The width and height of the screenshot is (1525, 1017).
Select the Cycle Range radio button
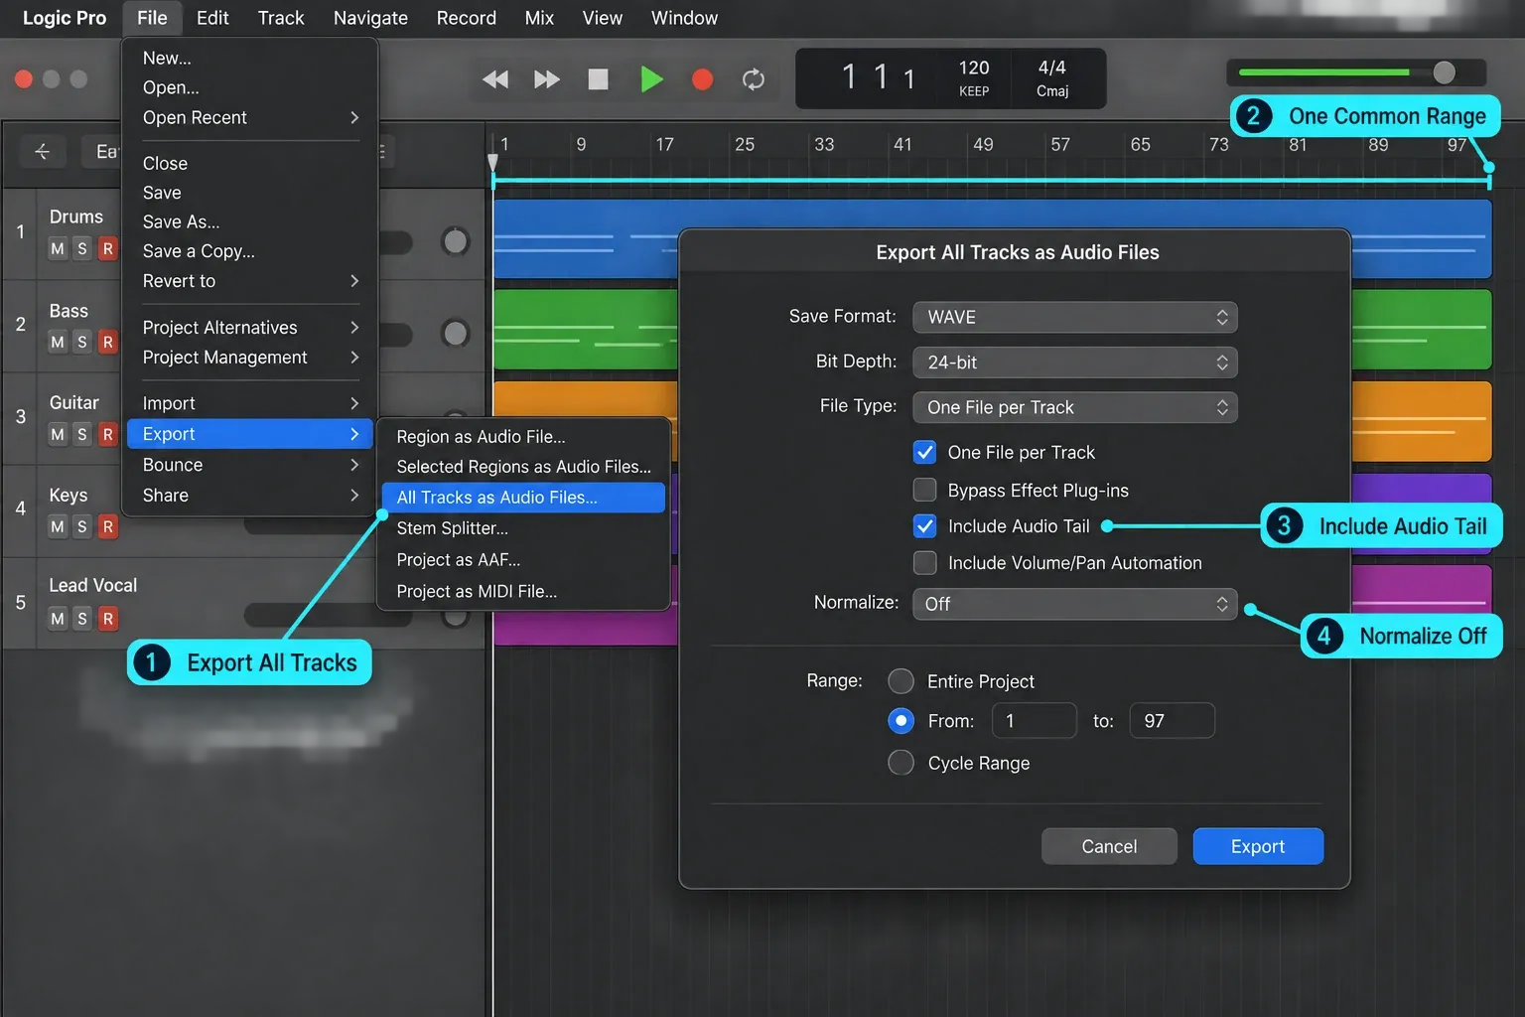[x=901, y=763]
